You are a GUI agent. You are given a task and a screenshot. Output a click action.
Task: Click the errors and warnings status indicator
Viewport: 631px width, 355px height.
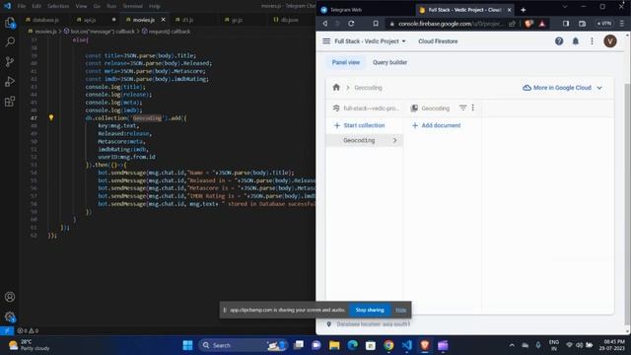28,331
